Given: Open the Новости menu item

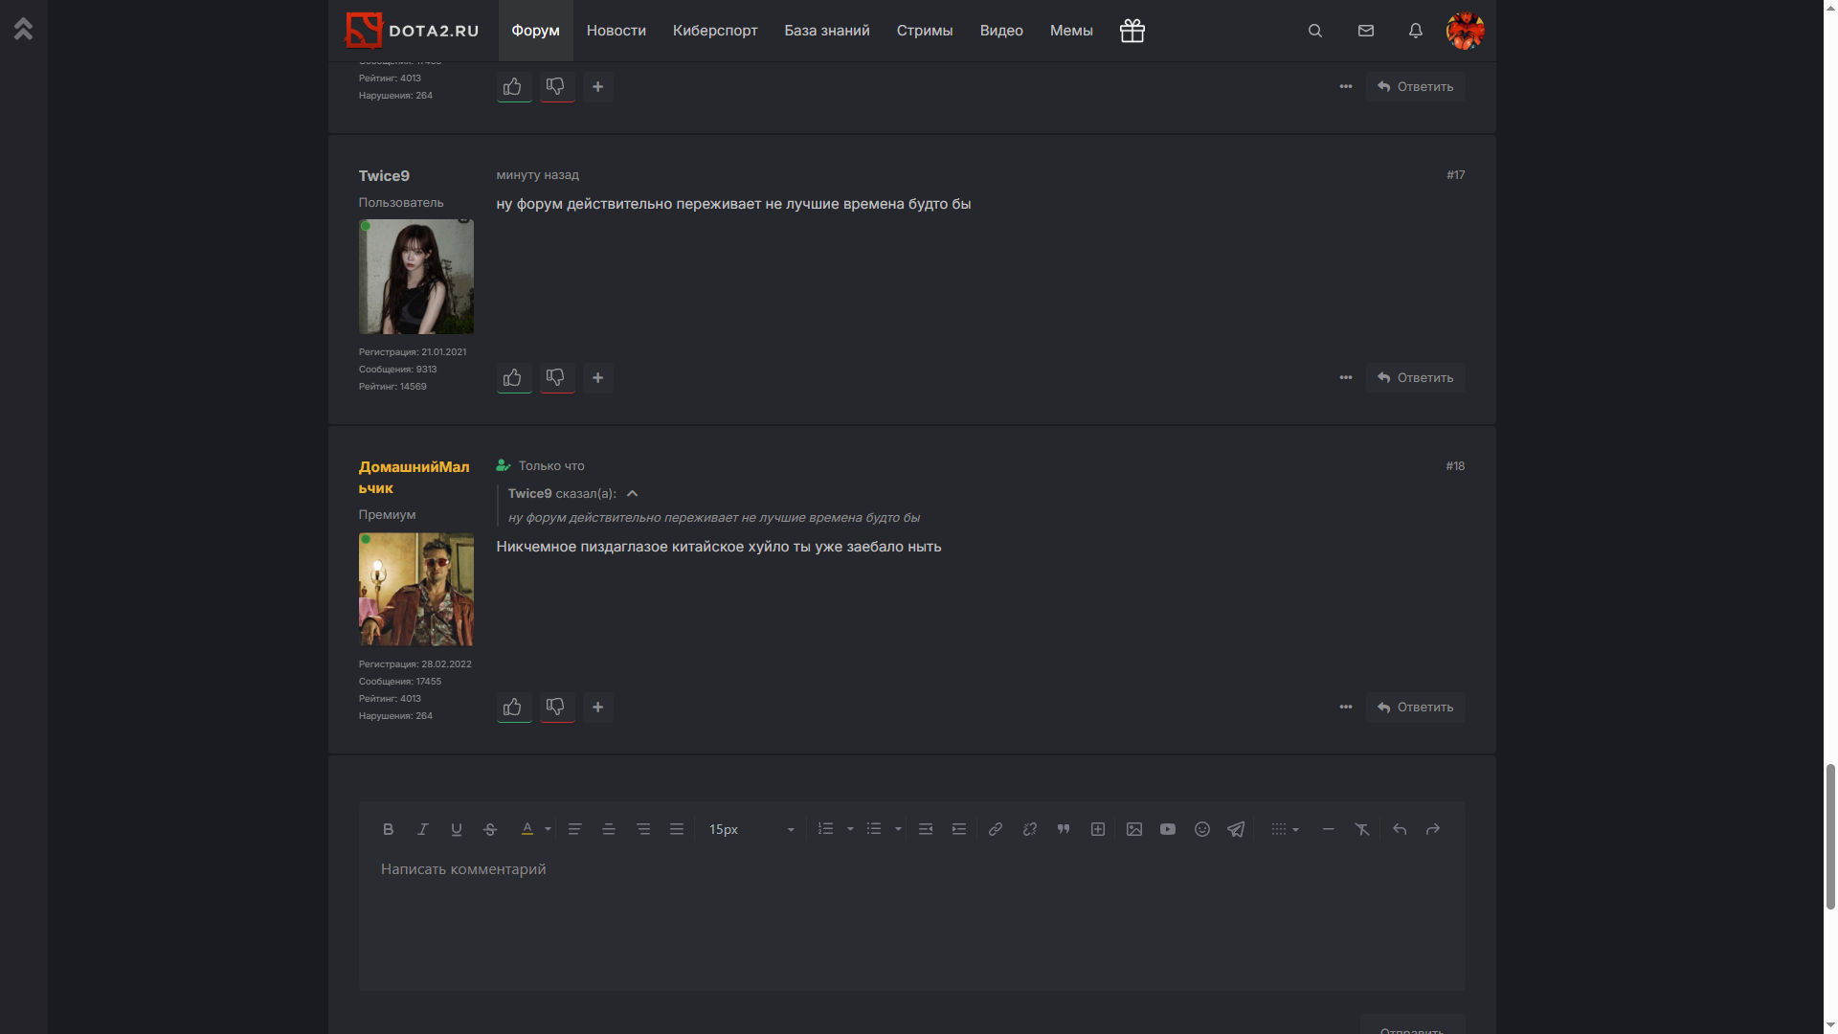Looking at the screenshot, I should (x=616, y=31).
